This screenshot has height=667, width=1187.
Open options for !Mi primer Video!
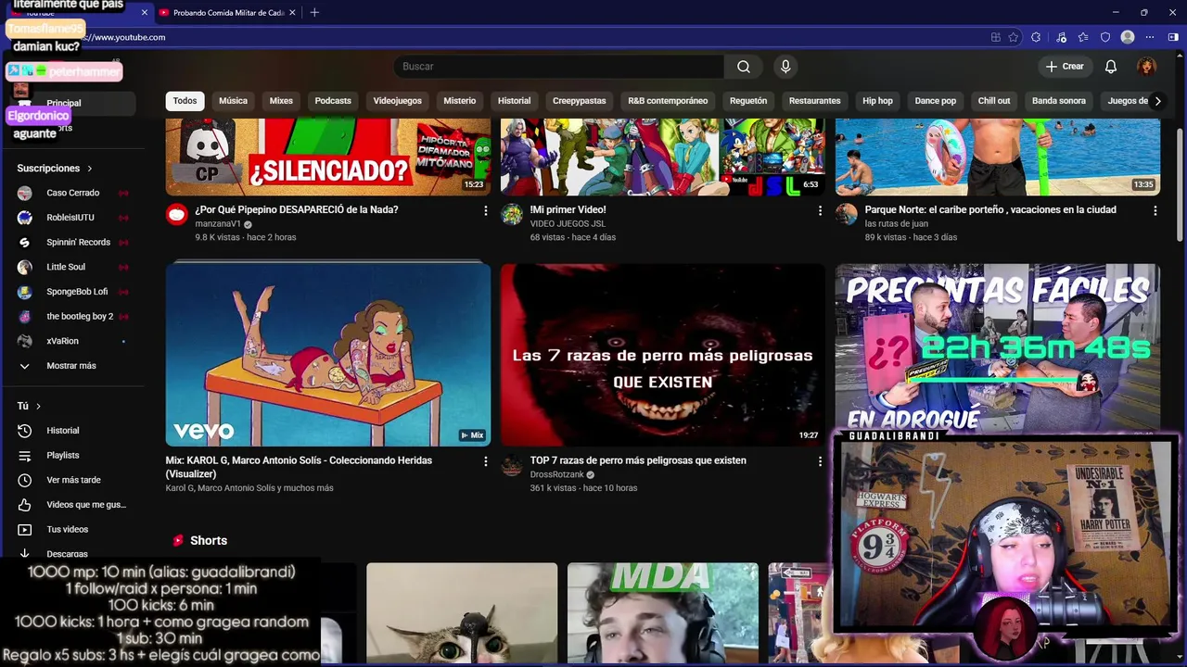pos(820,211)
